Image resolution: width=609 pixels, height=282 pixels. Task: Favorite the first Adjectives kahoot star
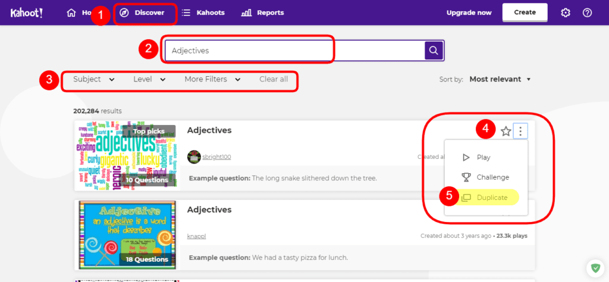(x=506, y=131)
